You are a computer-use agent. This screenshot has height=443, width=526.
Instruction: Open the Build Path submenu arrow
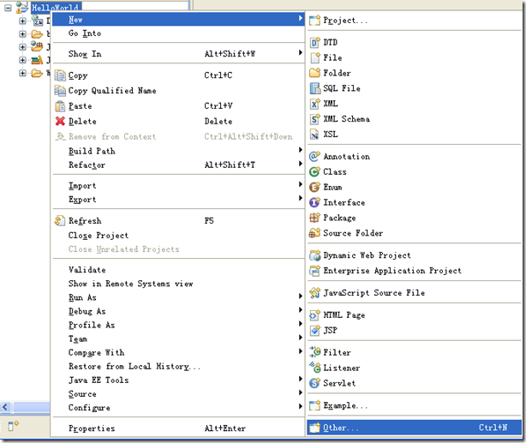301,150
